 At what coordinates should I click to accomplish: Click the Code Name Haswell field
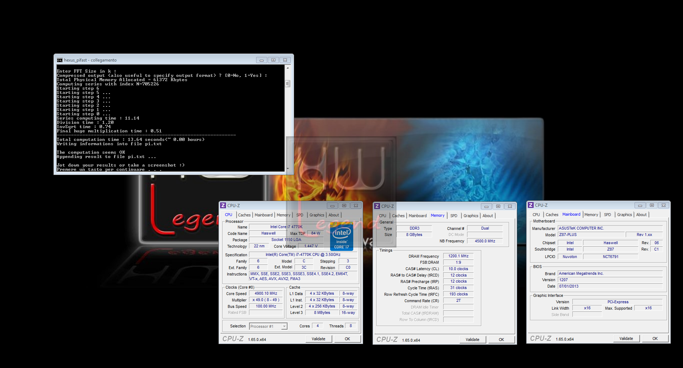click(x=269, y=233)
